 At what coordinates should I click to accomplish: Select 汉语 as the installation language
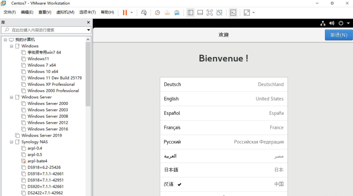[x=223, y=184]
